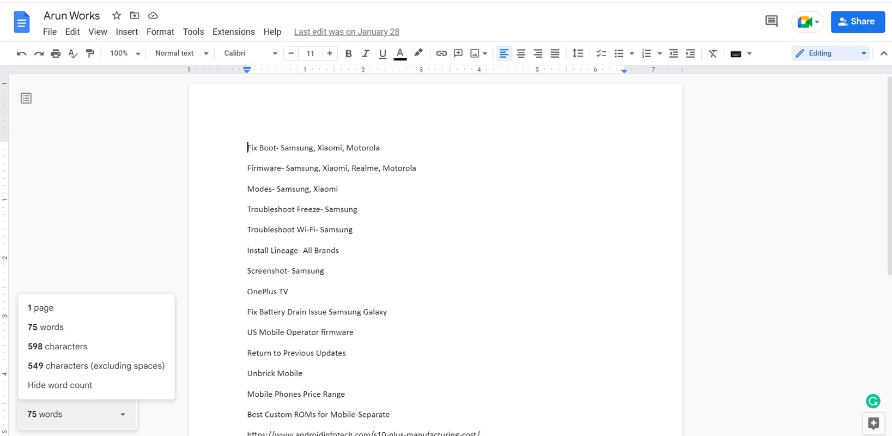Open the Insert menu
Image resolution: width=892 pixels, height=436 pixels.
(x=126, y=32)
